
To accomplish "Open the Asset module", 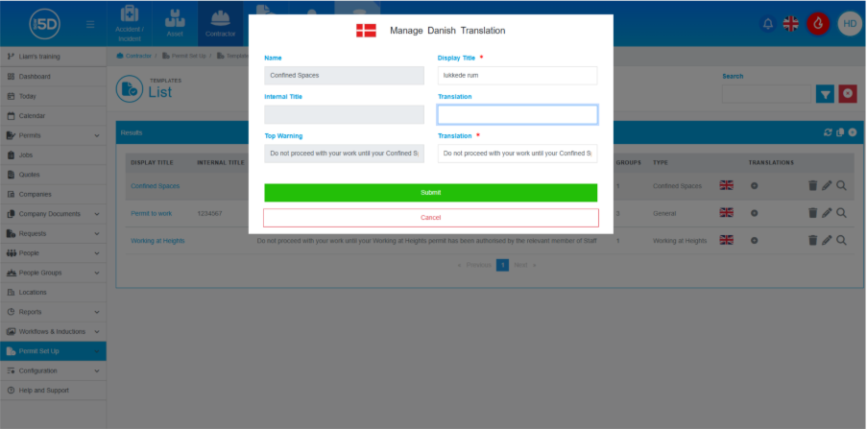I will tap(174, 23).
